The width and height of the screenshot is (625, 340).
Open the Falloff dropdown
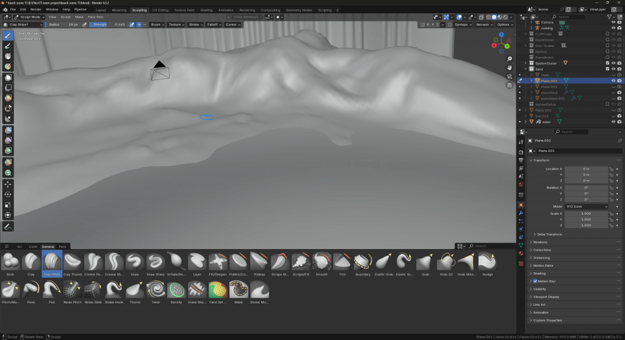213,24
